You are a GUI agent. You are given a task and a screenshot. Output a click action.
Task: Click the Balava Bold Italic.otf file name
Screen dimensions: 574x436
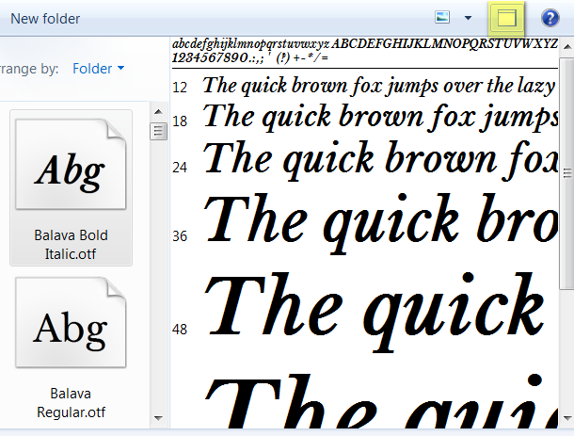click(71, 245)
